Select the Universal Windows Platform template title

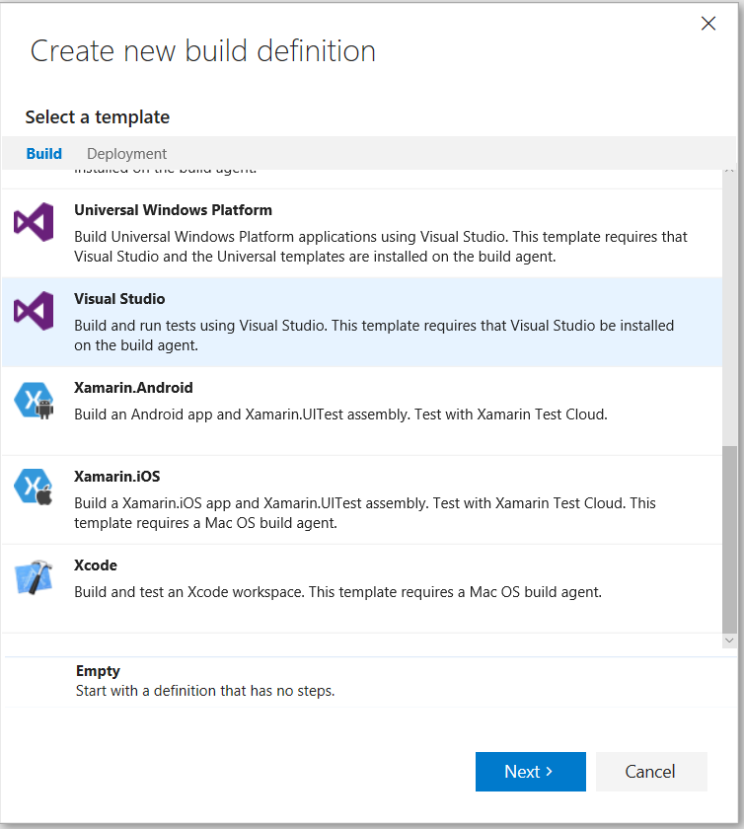pos(173,210)
